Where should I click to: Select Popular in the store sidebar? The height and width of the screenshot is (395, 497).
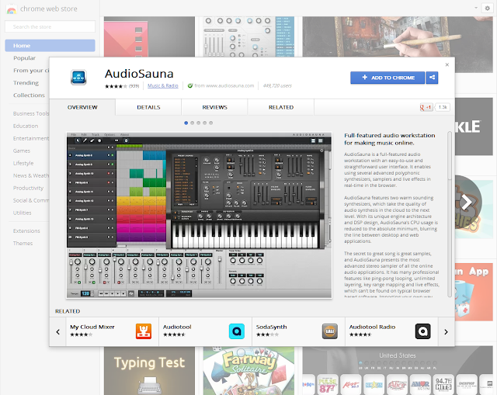24,58
